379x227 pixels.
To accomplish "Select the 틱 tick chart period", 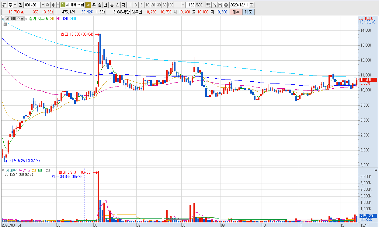I will point(123,5).
